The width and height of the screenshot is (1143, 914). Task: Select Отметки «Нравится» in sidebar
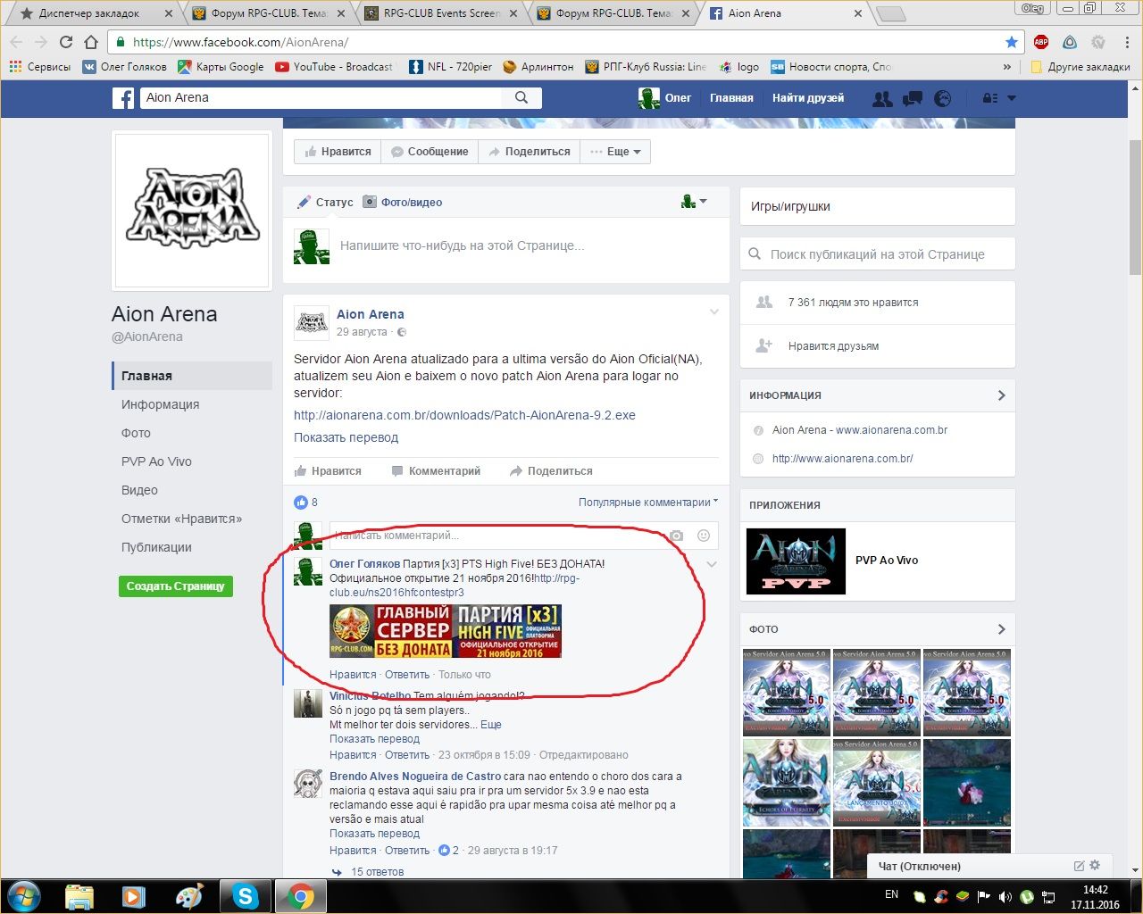[x=182, y=519]
